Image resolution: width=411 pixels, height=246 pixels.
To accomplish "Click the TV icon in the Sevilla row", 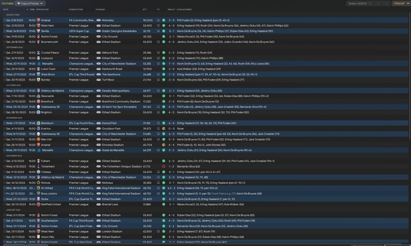I will point(158,31).
